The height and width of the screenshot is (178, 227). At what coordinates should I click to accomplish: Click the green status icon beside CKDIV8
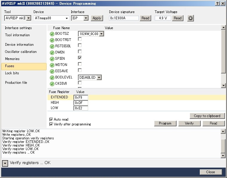52,84
